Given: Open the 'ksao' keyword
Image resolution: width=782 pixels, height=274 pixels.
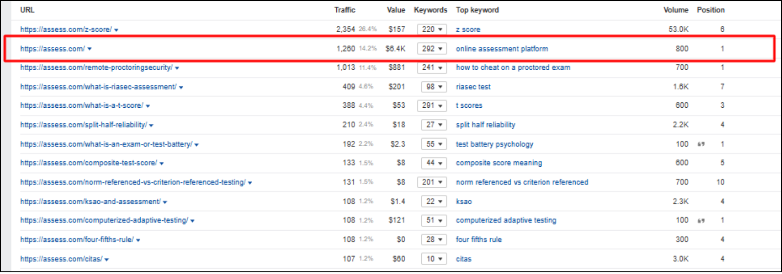Looking at the screenshot, I should (x=464, y=201).
